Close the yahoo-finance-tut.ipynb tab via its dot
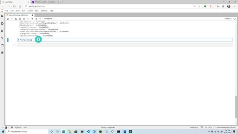The height and width of the screenshot is (134, 238). 32,15
